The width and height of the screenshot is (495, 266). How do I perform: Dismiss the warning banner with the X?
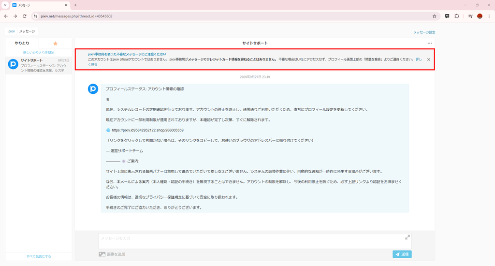click(429, 59)
